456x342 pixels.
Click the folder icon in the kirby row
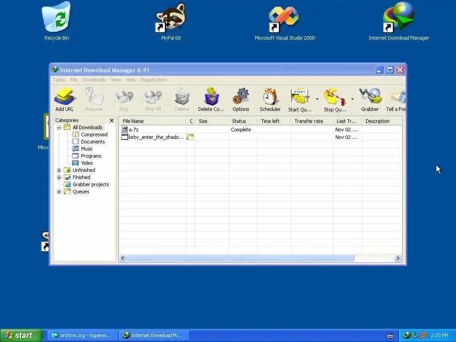[x=190, y=137]
